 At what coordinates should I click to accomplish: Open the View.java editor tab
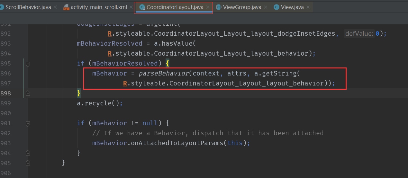293,7
